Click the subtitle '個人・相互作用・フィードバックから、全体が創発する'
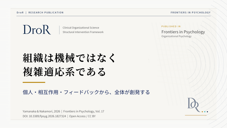 (x=86, y=92)
